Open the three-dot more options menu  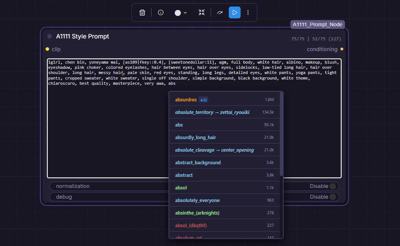[248, 13]
